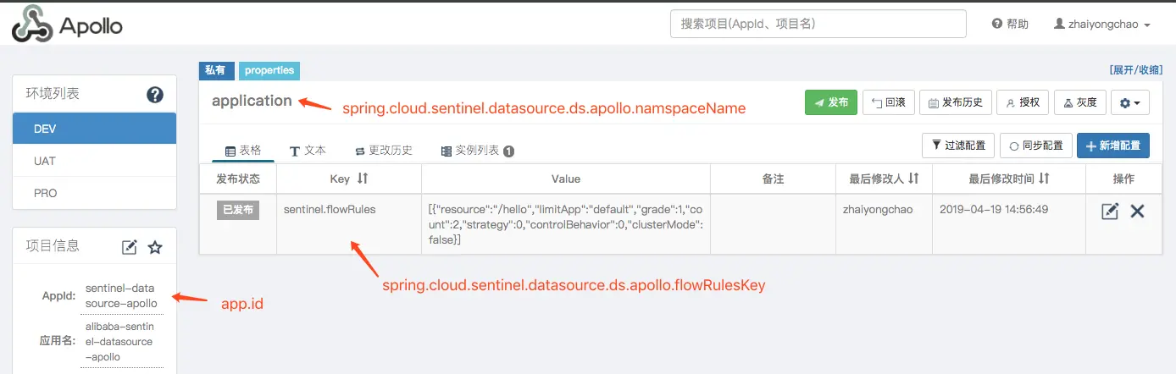Screen dimensions: 1176x374
Task: Sort the table by Key column
Action: coord(363,179)
